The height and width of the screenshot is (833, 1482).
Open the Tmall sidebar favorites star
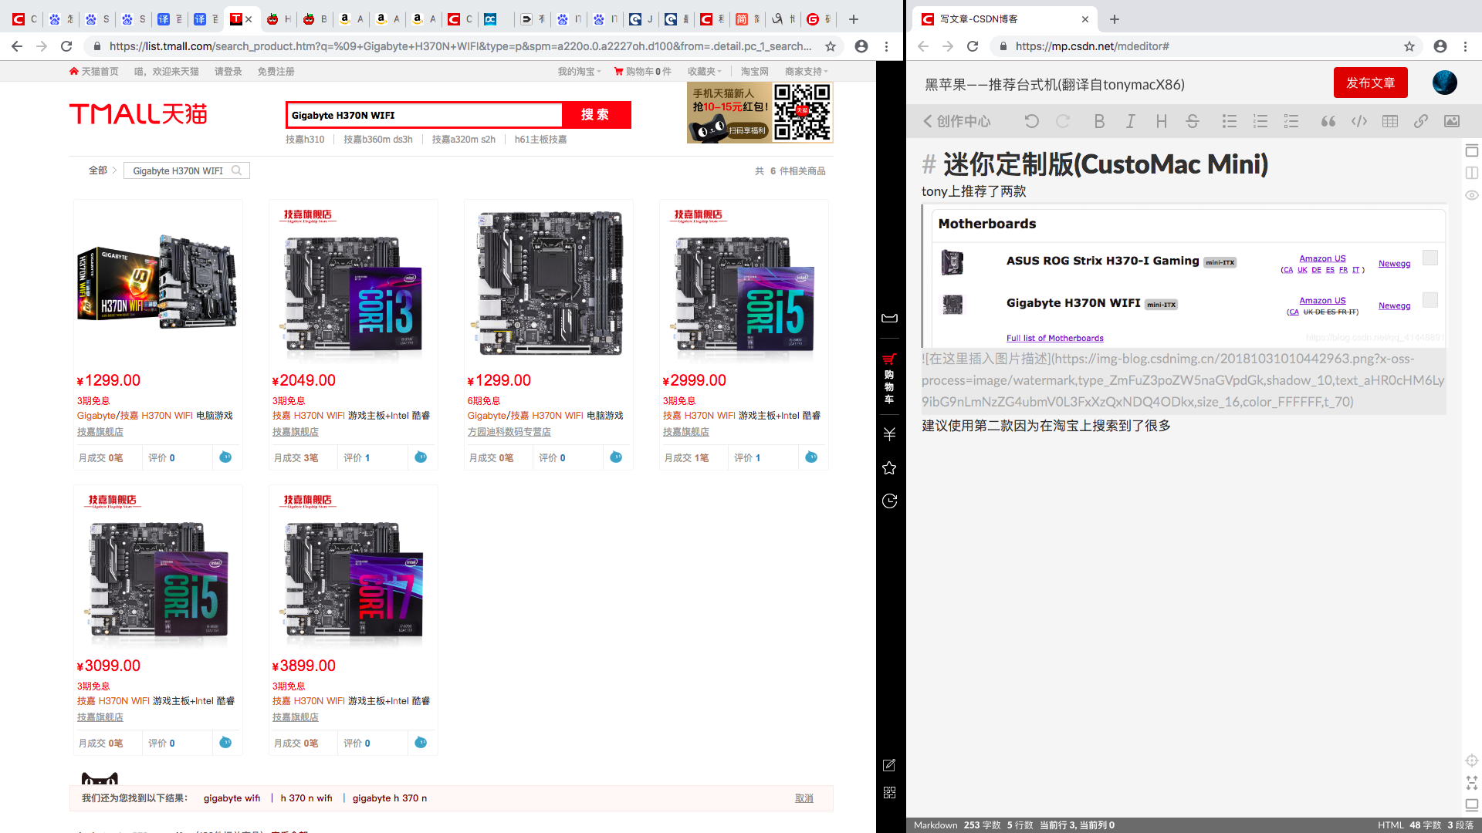[889, 467]
